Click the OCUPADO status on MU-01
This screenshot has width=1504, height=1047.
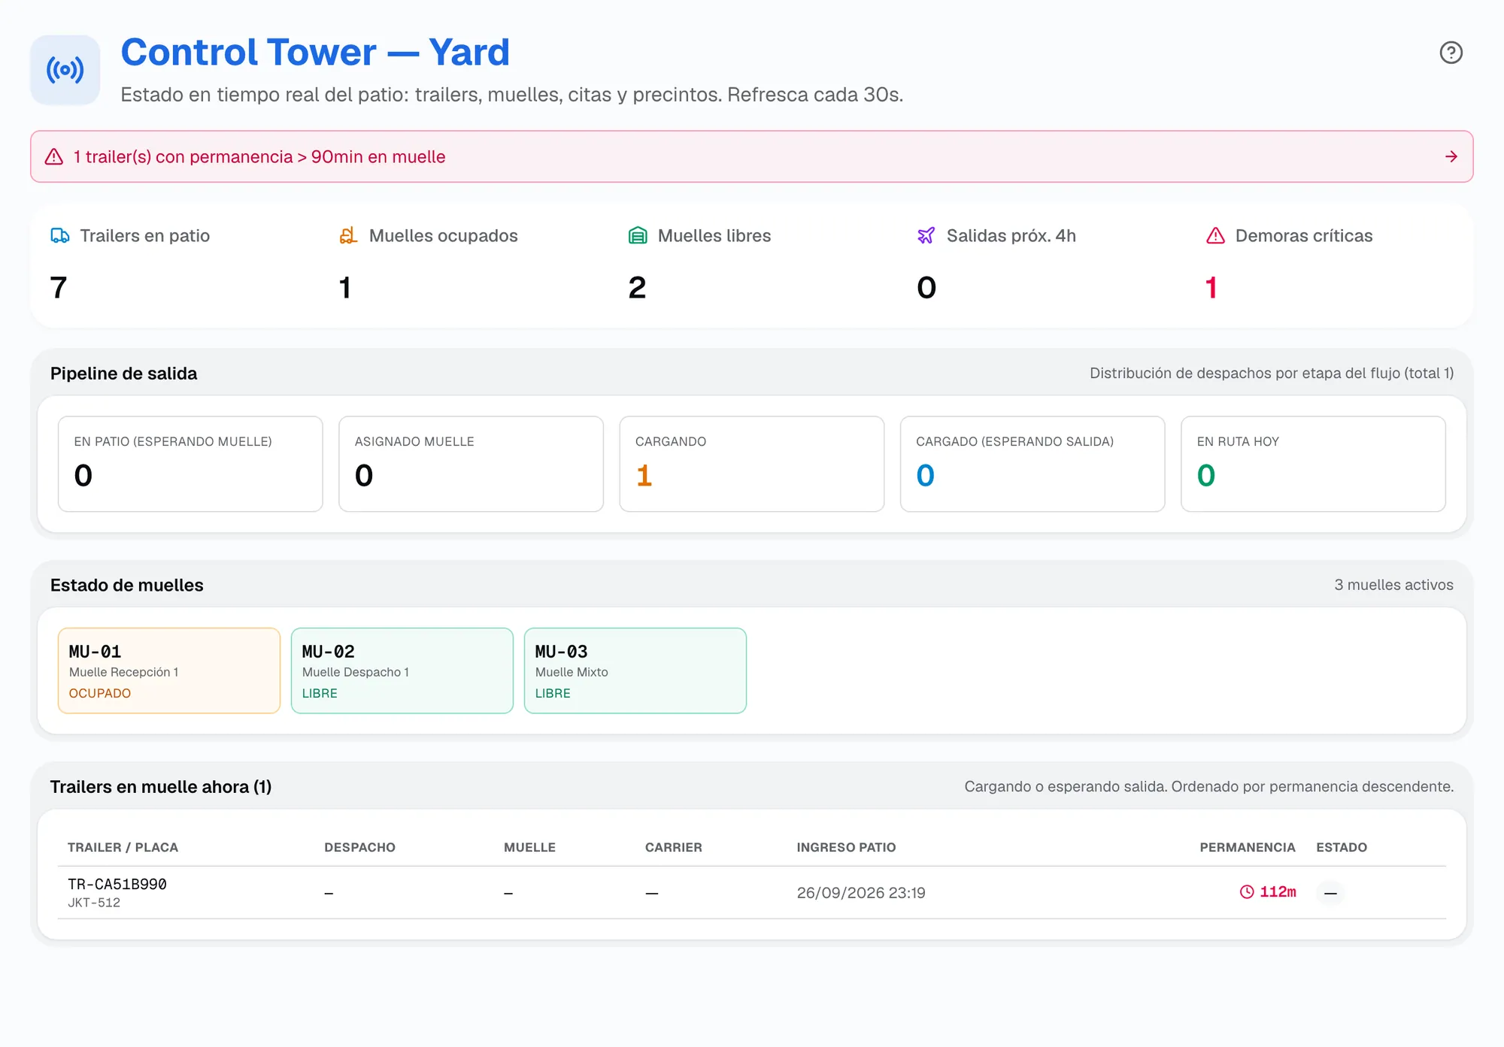click(100, 693)
